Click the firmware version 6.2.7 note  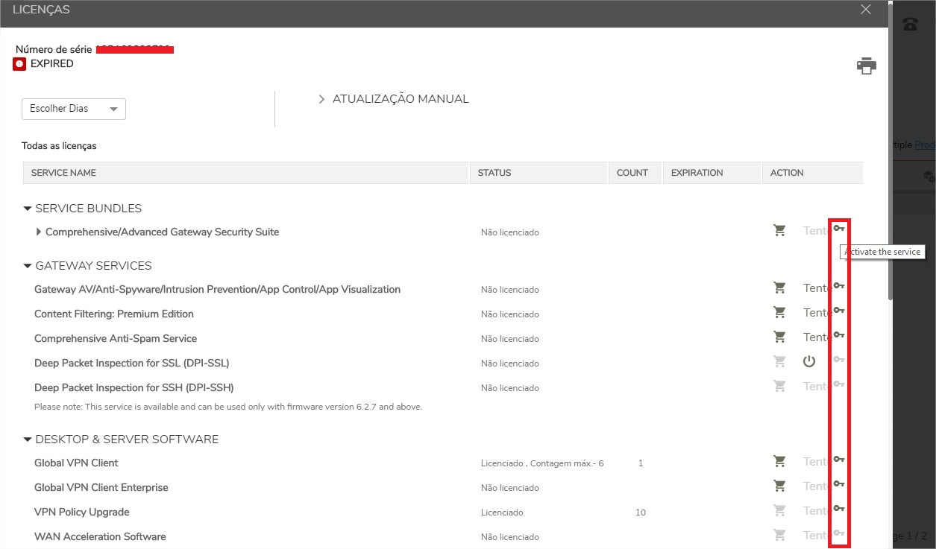click(x=228, y=407)
